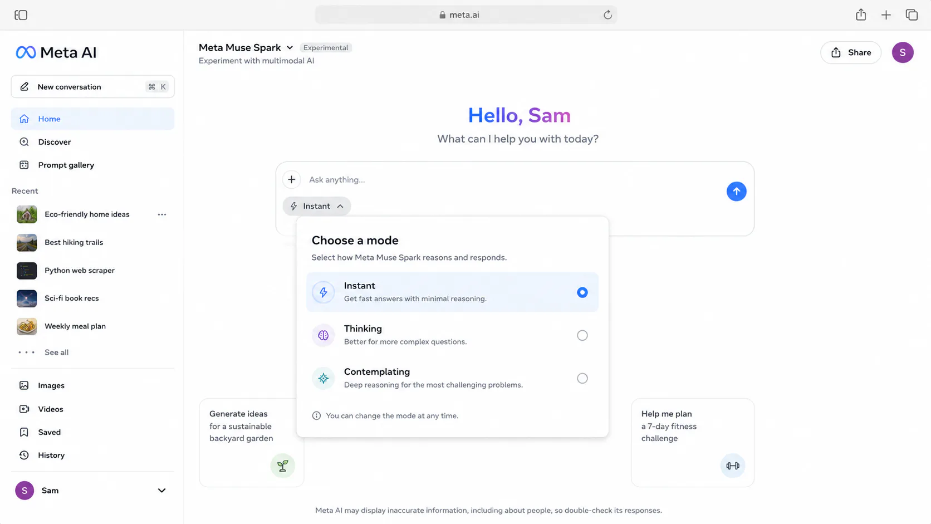
Task: Click the Images sidebar icon
Action: (x=24, y=385)
